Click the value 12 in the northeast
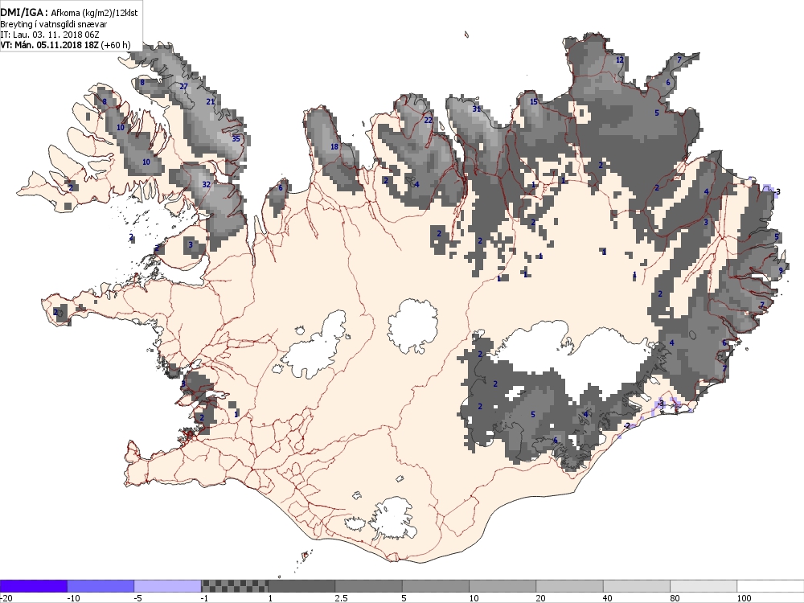Screen dimensions: 804x603 tap(619, 60)
